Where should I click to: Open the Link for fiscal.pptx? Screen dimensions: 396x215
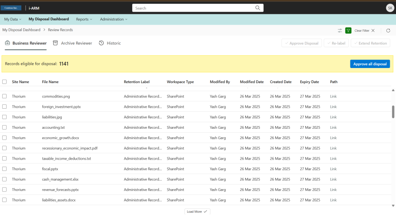pos(333,169)
